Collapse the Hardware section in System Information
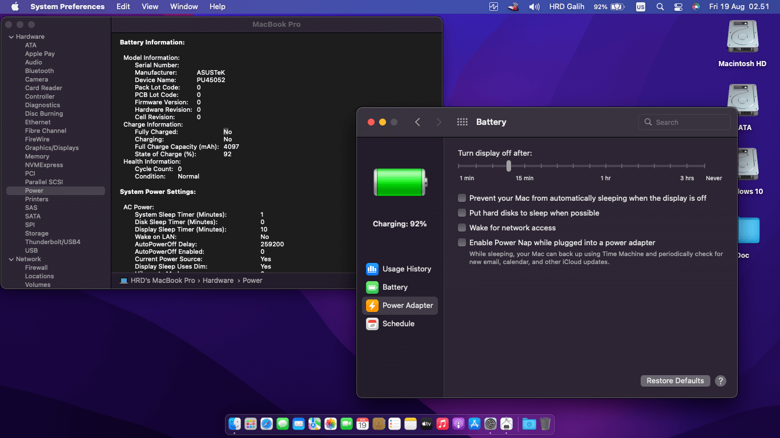 pos(10,36)
